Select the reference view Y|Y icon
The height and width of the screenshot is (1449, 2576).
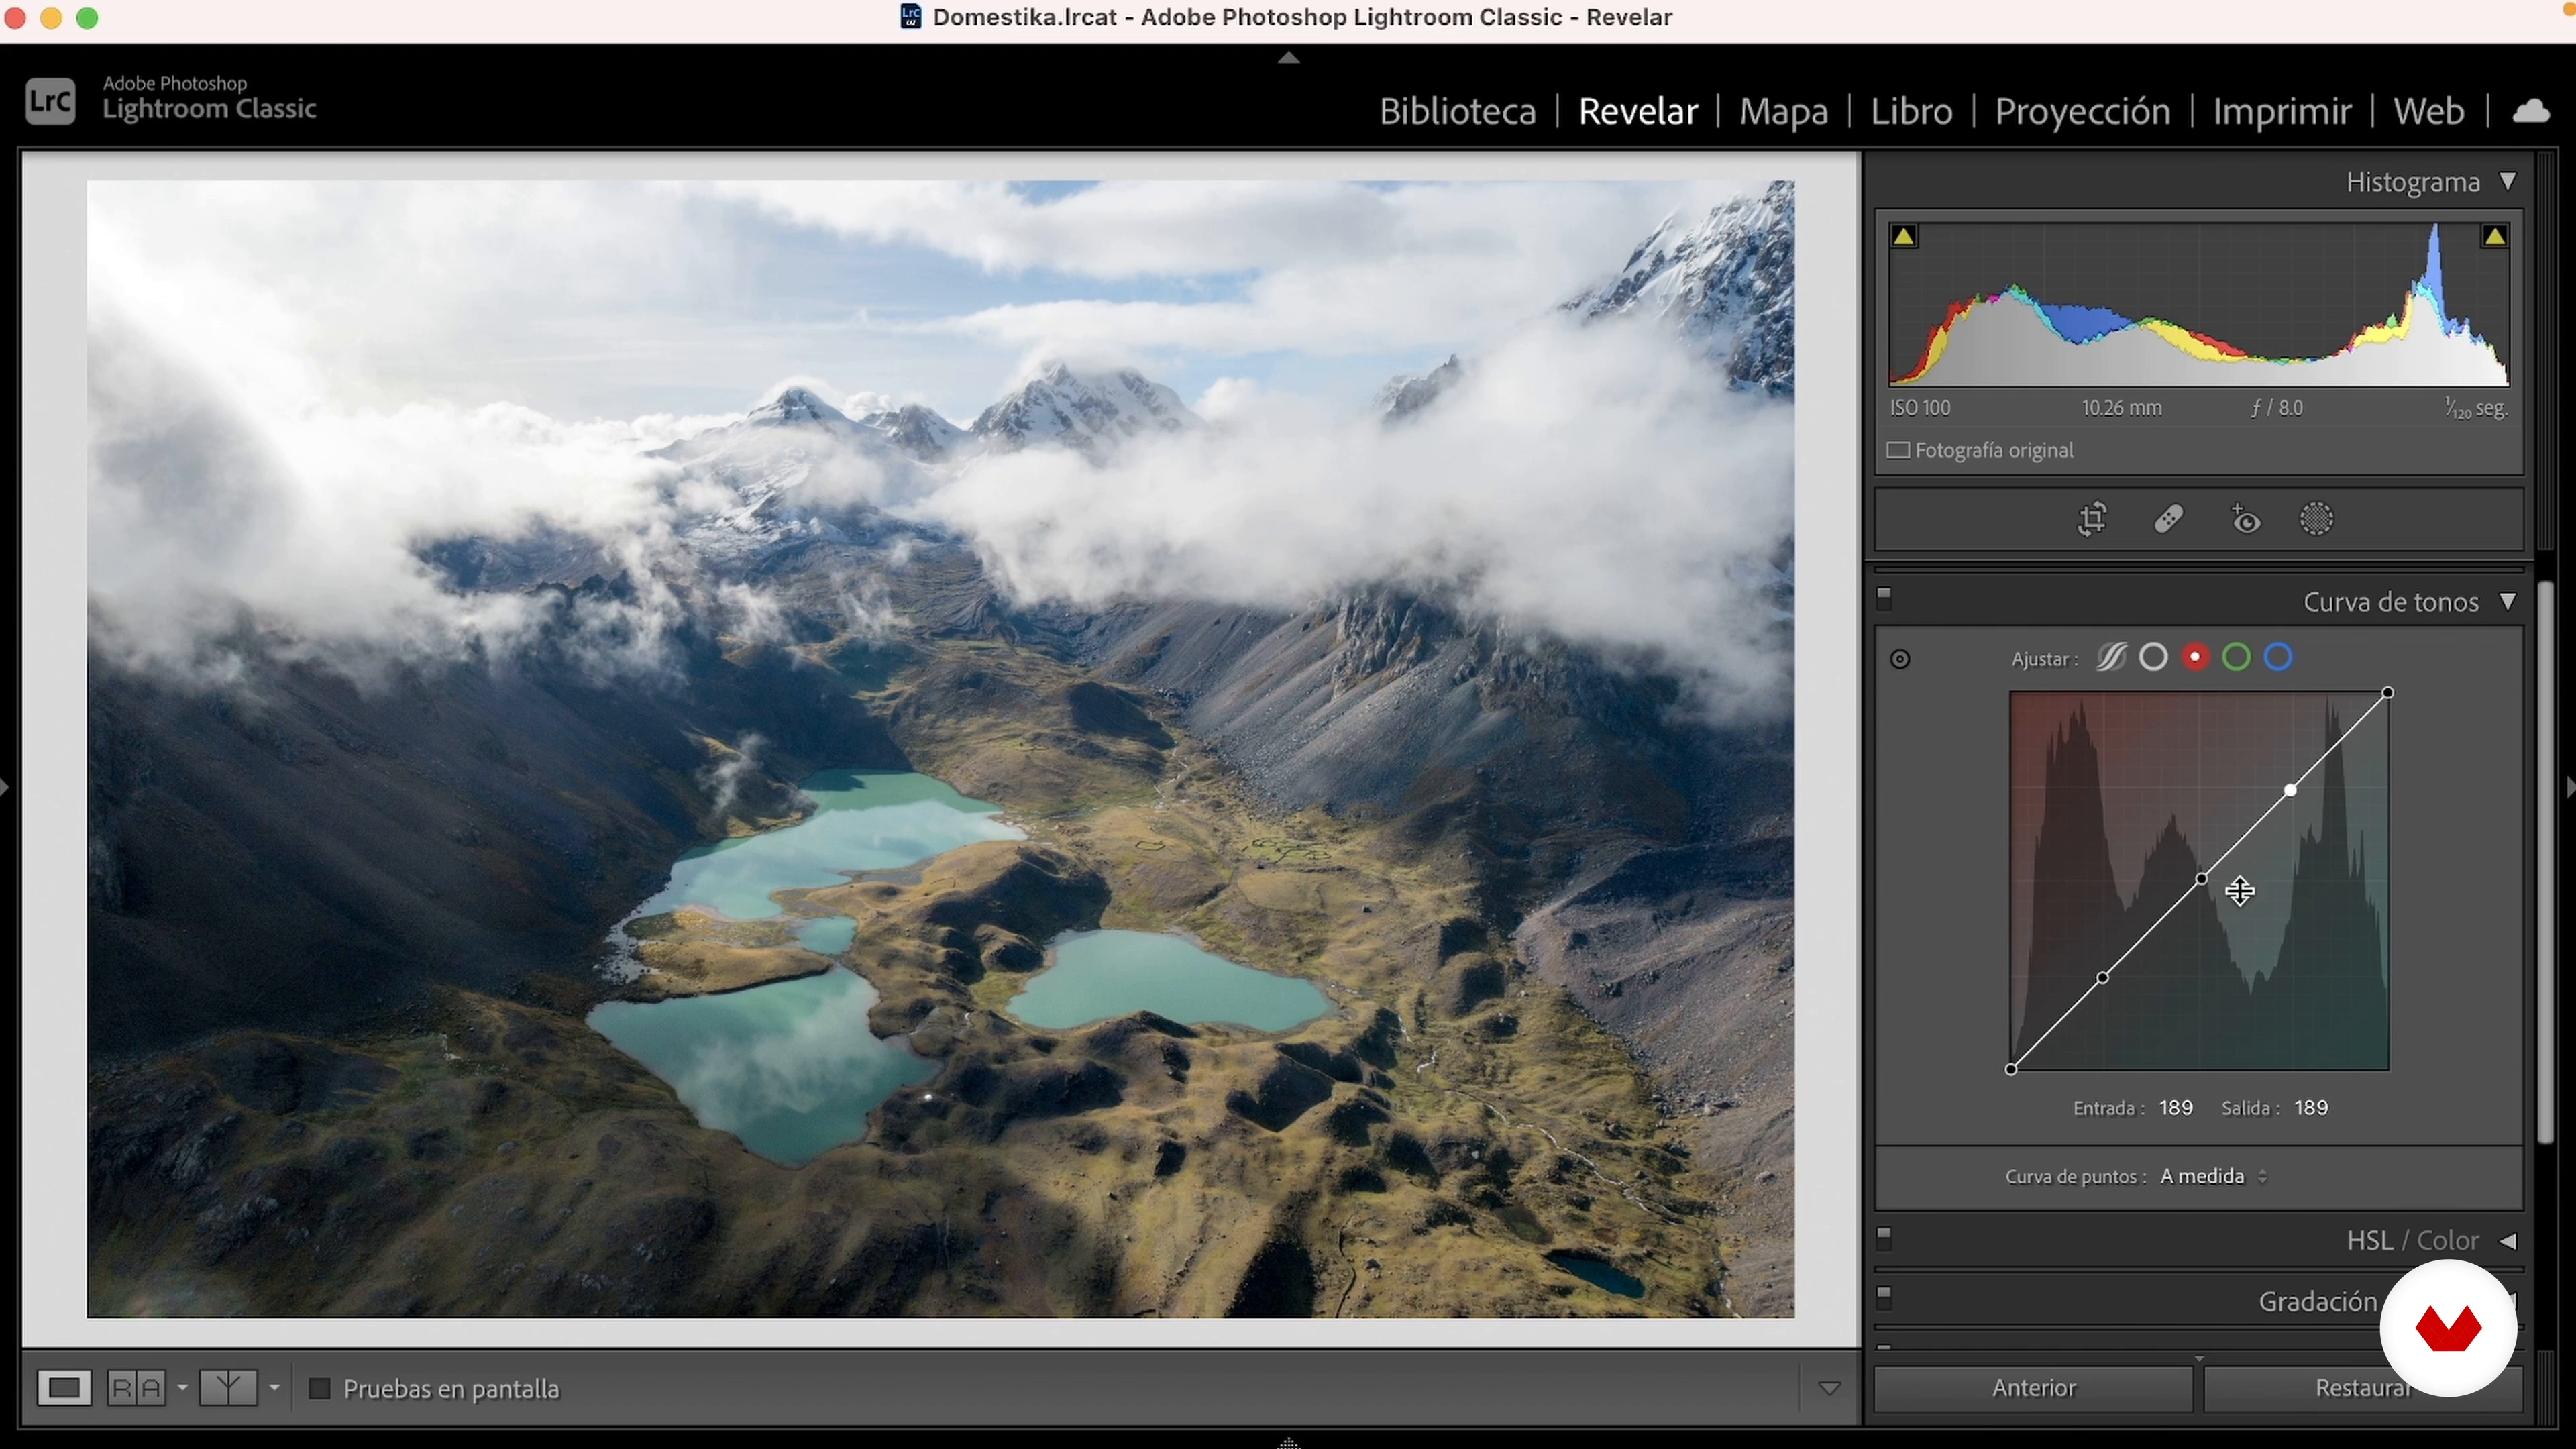(x=228, y=1389)
